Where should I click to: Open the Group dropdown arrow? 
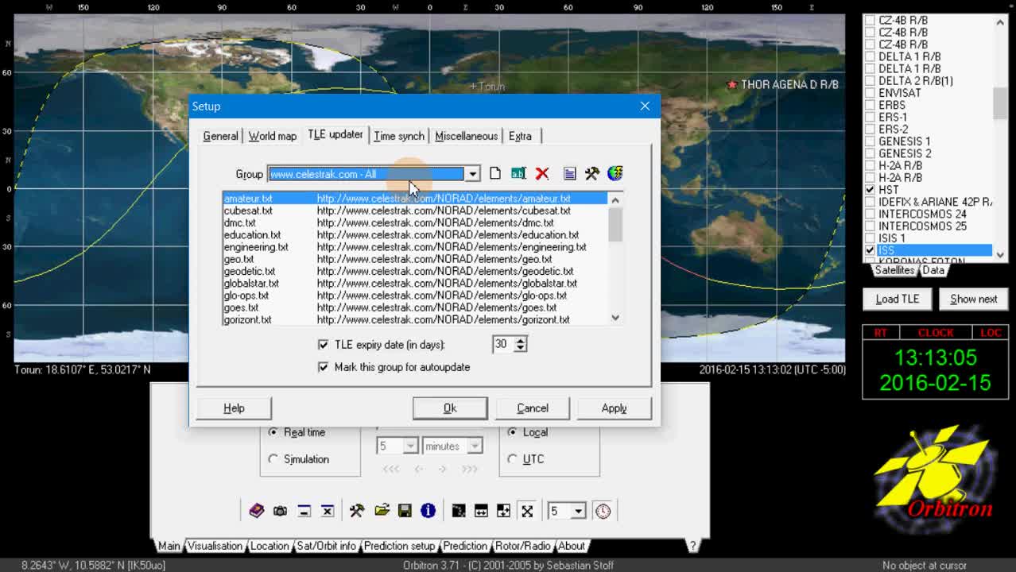pyautogui.click(x=472, y=174)
